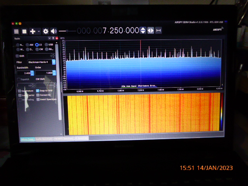Image resolution: width=248 pixels, height=186 pixels.
Task: Select the AM demodulation mode
Action: coord(27,45)
